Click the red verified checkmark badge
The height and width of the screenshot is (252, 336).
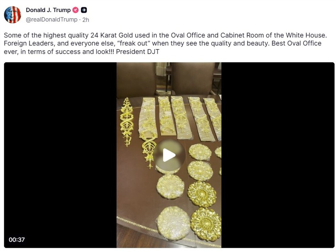(75, 10)
